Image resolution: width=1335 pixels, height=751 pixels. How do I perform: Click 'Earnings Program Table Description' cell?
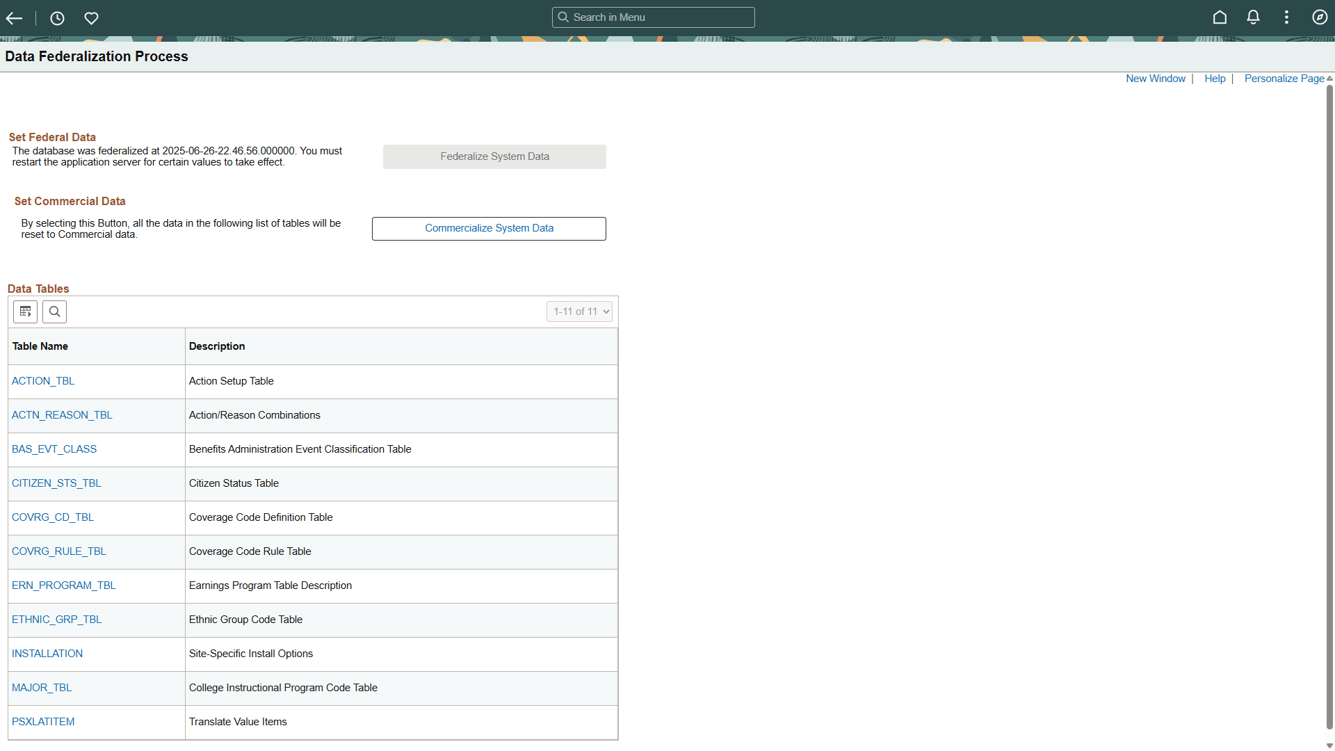pos(401,586)
